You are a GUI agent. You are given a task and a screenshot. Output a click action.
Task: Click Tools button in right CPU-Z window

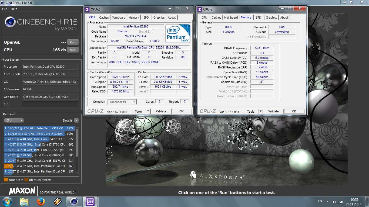click(x=251, y=111)
